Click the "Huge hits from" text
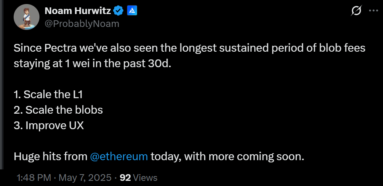The image size is (383, 186). 50,156
